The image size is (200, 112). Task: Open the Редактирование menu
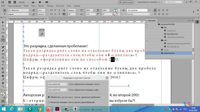(x=14, y=6)
